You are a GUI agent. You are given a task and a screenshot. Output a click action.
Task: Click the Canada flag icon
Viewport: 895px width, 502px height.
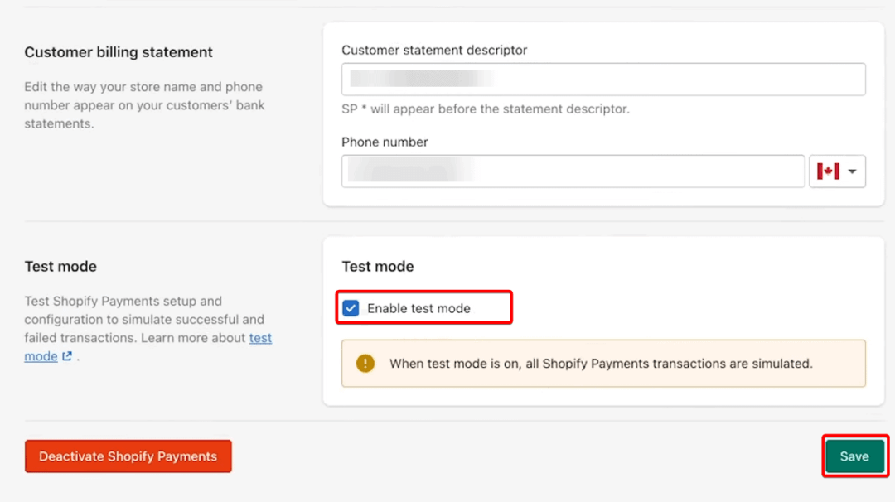click(828, 171)
